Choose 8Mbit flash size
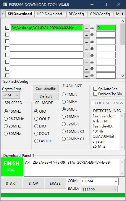Screen dimensions: 126x201 click(x=69, y=109)
